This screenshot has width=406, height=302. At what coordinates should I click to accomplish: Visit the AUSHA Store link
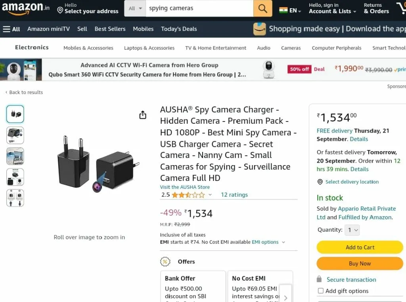point(185,187)
